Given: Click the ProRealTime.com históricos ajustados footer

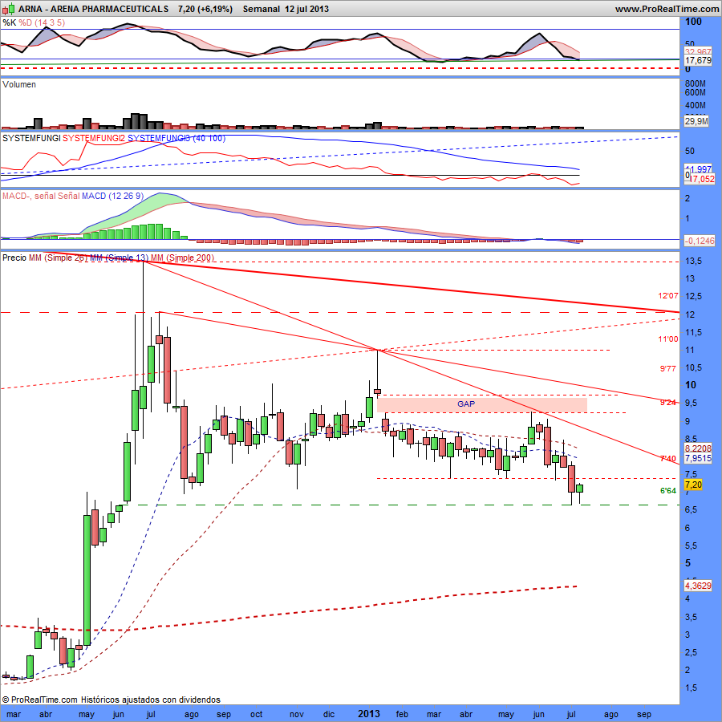Looking at the screenshot, I should click(111, 700).
